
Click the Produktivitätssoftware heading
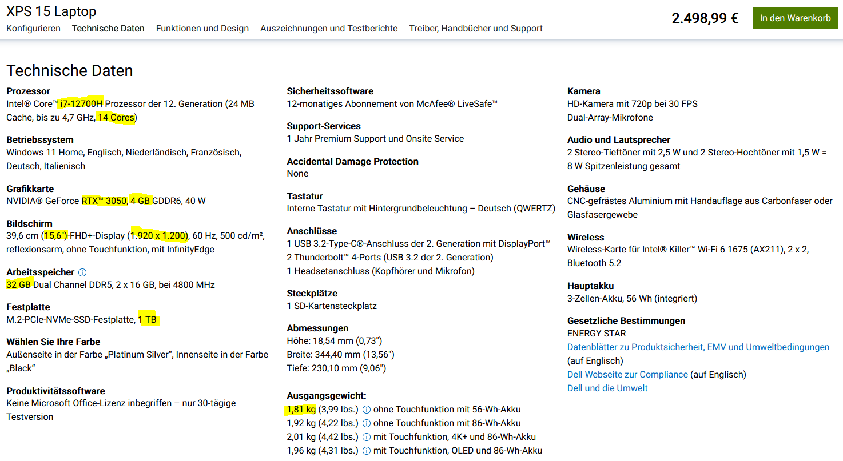55,391
